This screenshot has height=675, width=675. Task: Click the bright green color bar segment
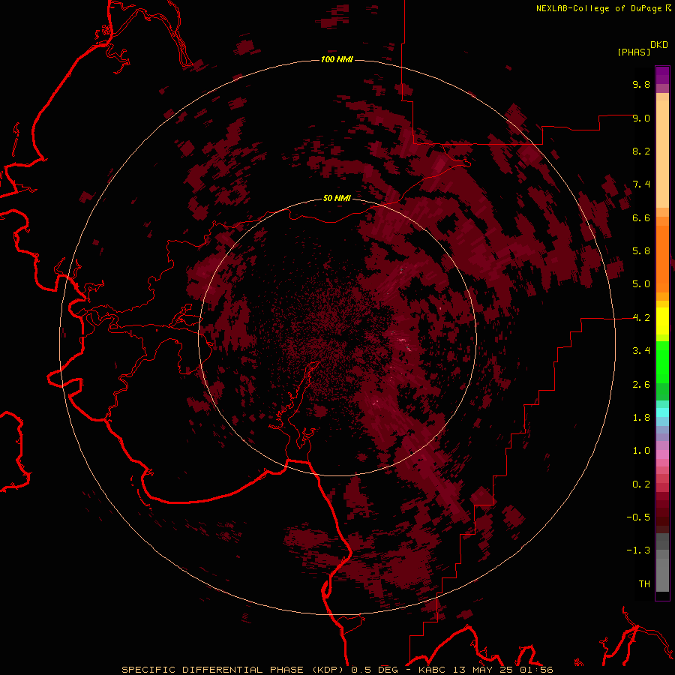[x=662, y=361]
